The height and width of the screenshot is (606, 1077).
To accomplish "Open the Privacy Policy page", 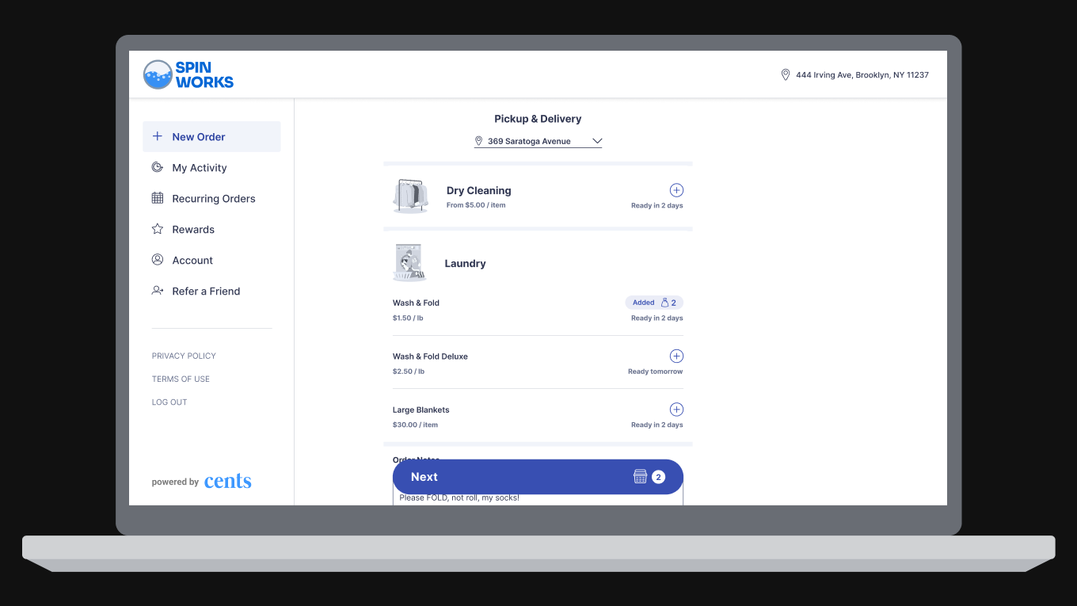I will click(184, 356).
